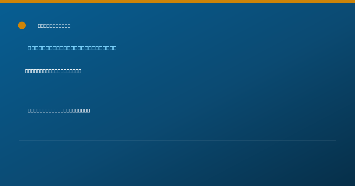
Task: Select the white text line below blue link
Action: point(53,71)
